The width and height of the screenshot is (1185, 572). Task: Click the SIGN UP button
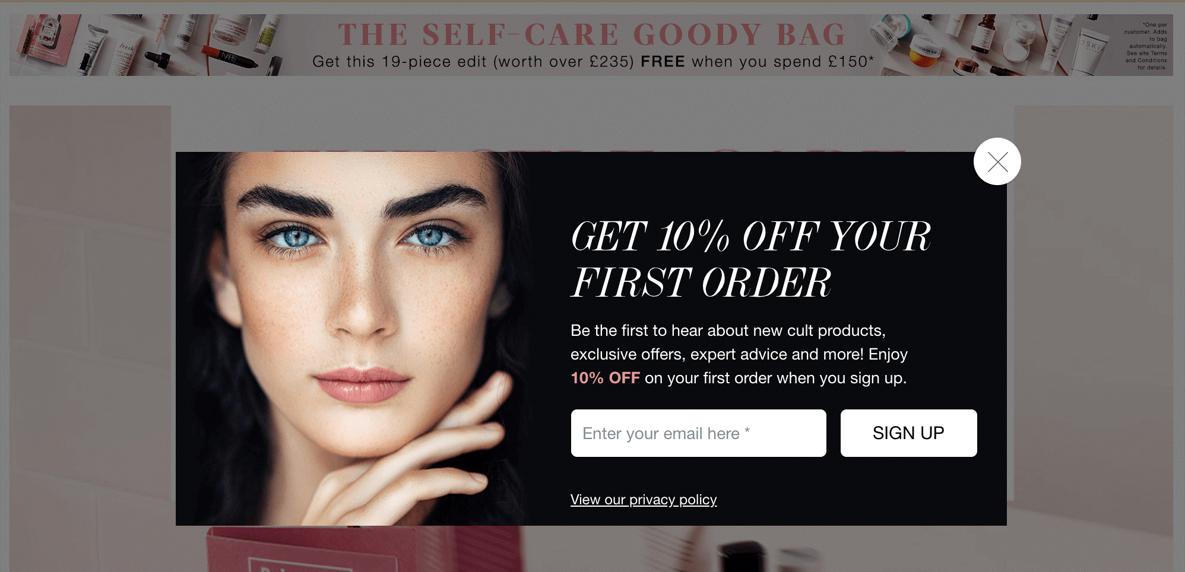[x=908, y=433]
